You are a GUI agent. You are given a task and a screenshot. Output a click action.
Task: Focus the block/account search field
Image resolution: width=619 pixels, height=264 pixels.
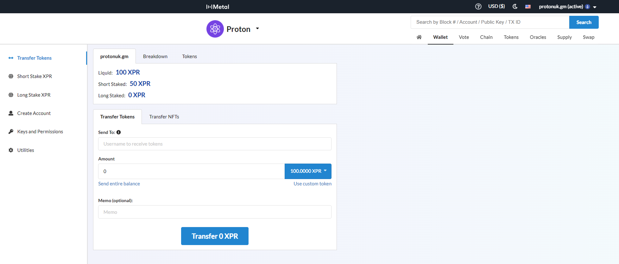(490, 22)
